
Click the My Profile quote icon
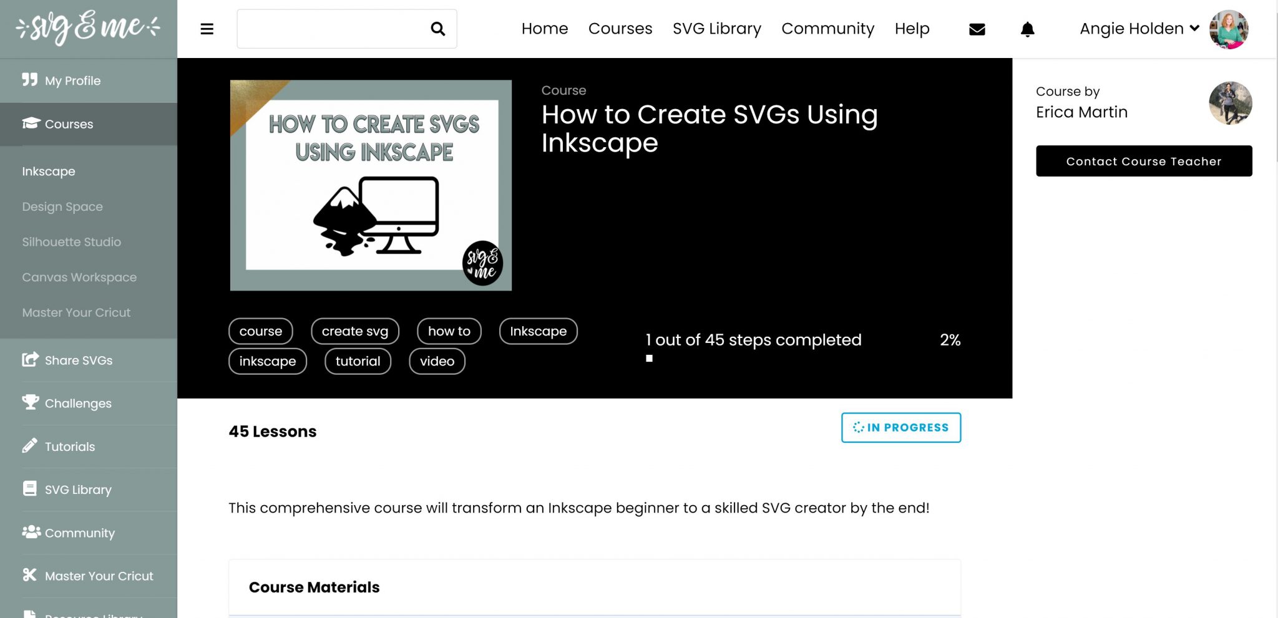[x=29, y=80]
